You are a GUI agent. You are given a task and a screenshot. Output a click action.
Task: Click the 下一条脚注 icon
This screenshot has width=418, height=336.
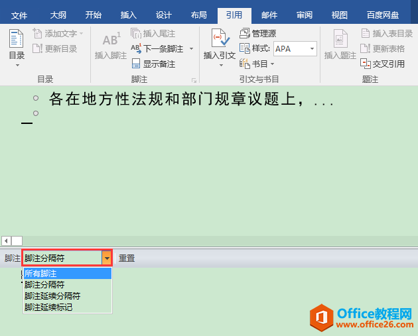[x=136, y=49]
